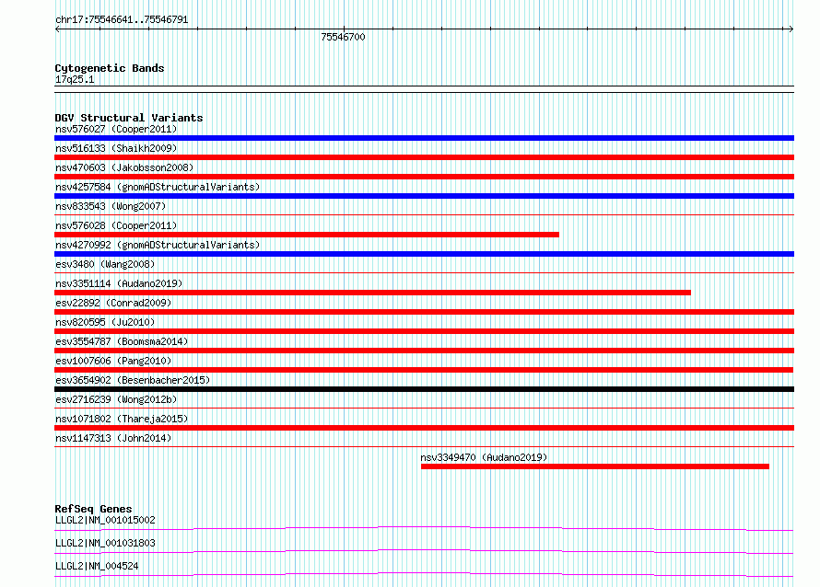Click the first nsv3351114 (Audano2019) label
This screenshot has width=820, height=587.
119,283
